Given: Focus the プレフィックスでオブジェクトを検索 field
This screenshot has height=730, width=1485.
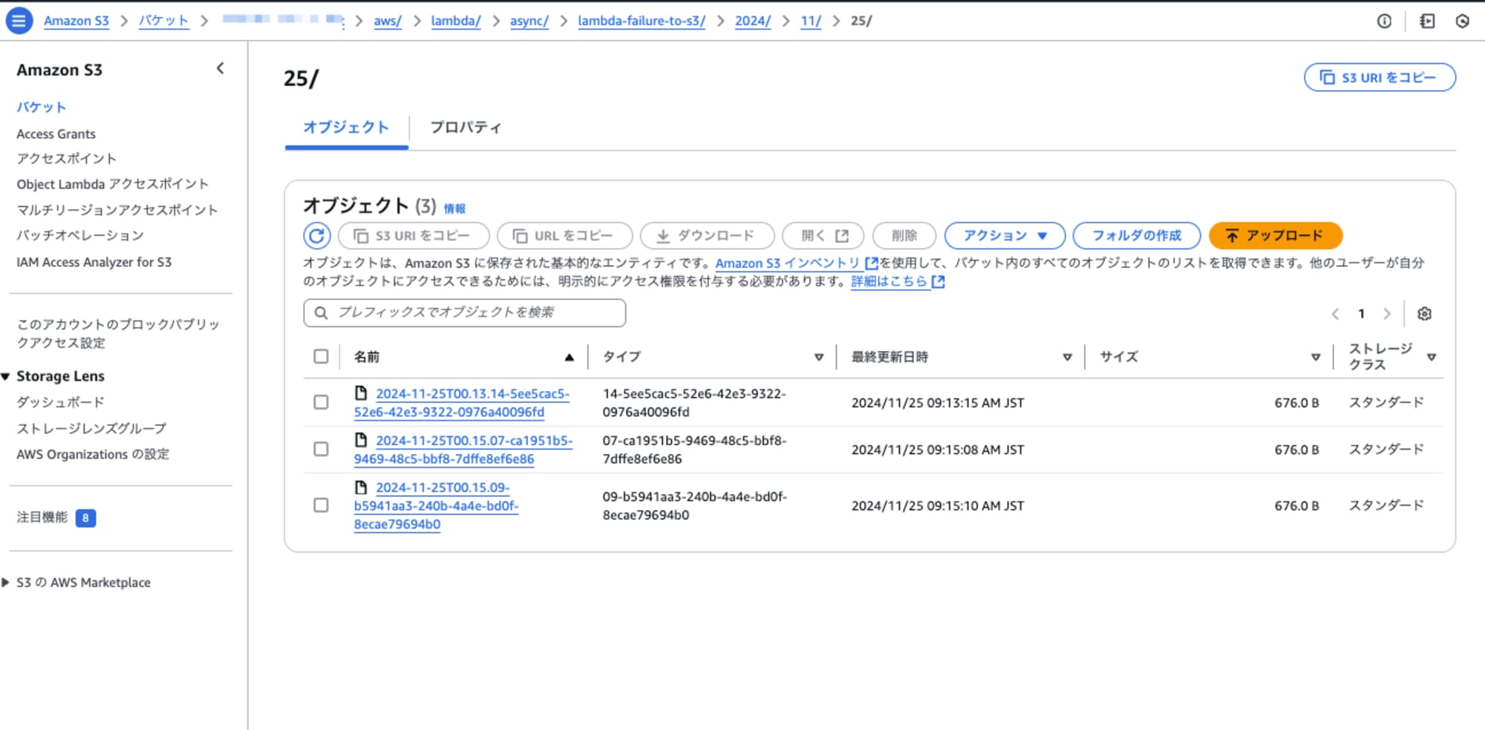Looking at the screenshot, I should pos(465,313).
